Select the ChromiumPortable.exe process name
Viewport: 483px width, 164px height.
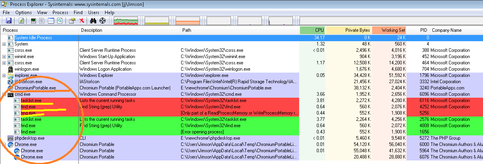coord(35,88)
